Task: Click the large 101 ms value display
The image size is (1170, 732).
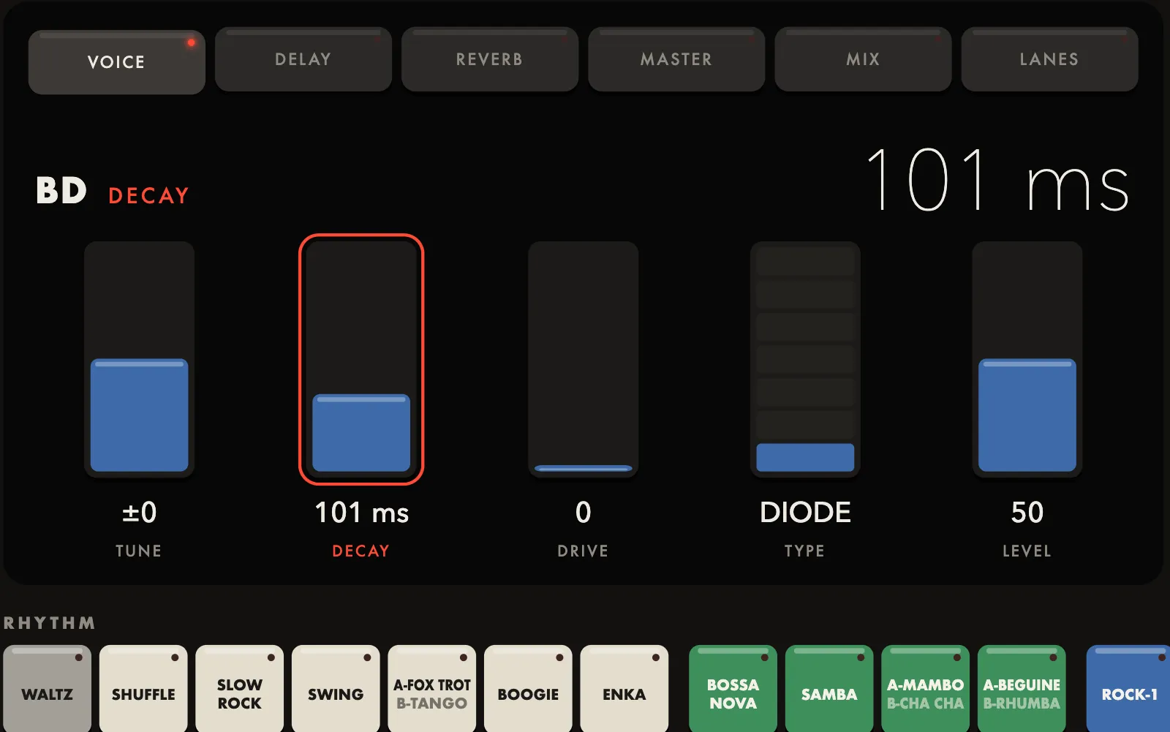Action: coord(997,180)
